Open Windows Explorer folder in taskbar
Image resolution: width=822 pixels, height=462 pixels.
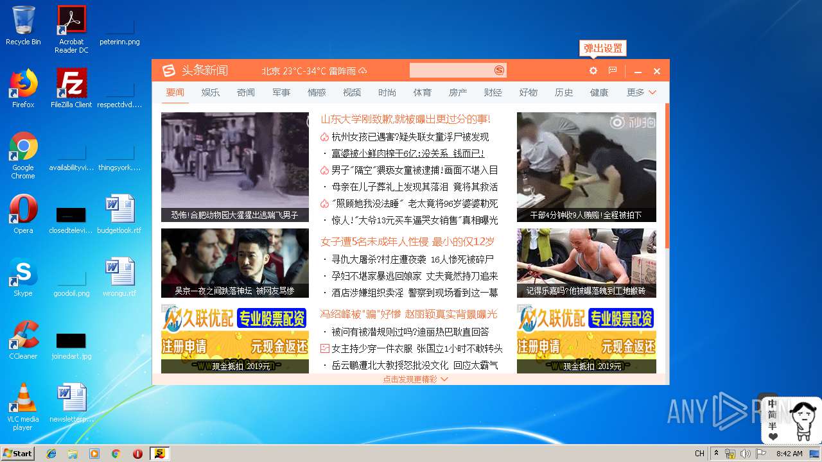[x=73, y=454]
